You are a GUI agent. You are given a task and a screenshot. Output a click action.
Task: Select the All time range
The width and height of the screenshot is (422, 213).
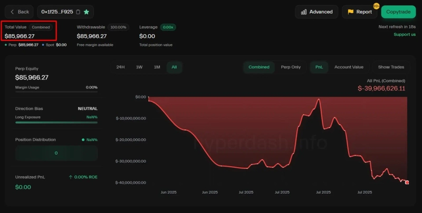click(x=174, y=67)
